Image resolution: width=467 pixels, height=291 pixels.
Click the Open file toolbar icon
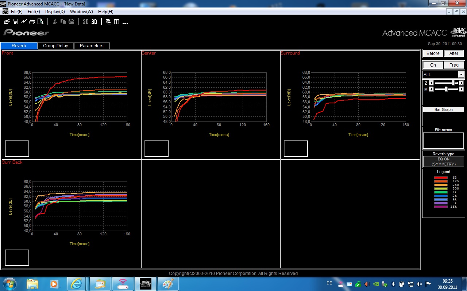tap(7, 22)
